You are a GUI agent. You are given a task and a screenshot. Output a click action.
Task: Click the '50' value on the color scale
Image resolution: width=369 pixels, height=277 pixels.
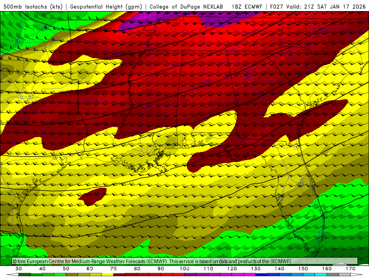pos(66,269)
